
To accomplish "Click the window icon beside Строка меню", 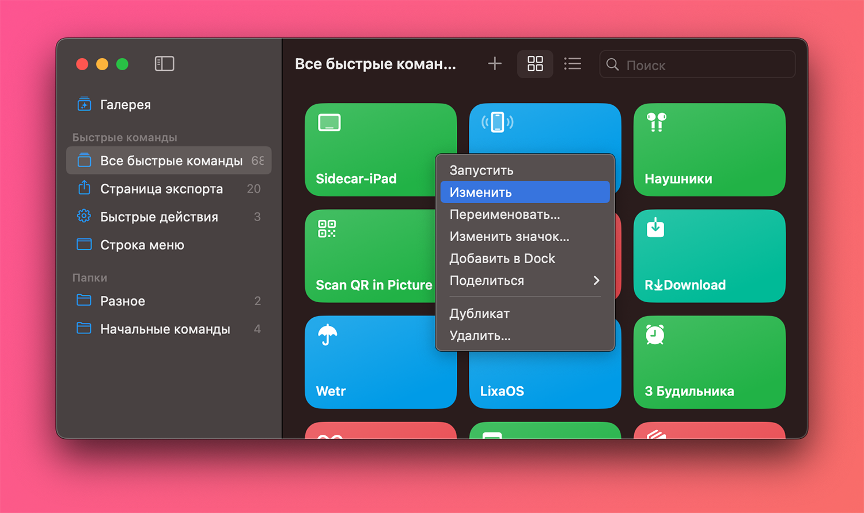I will click(84, 244).
